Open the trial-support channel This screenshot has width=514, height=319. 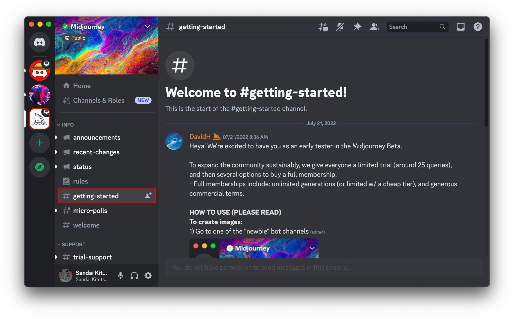107,257
